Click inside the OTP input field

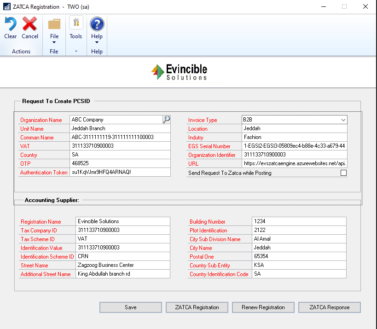click(120, 163)
